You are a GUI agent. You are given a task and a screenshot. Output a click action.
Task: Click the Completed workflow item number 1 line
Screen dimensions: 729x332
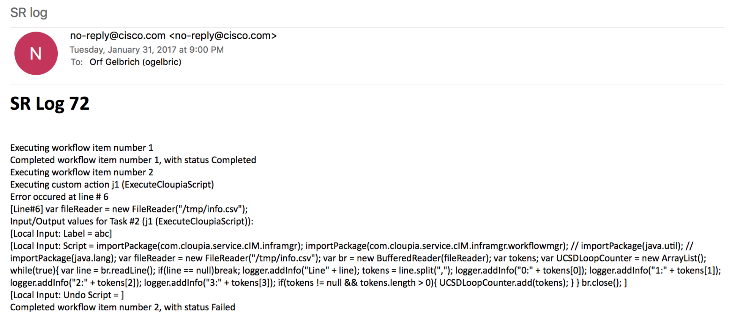[x=133, y=160]
